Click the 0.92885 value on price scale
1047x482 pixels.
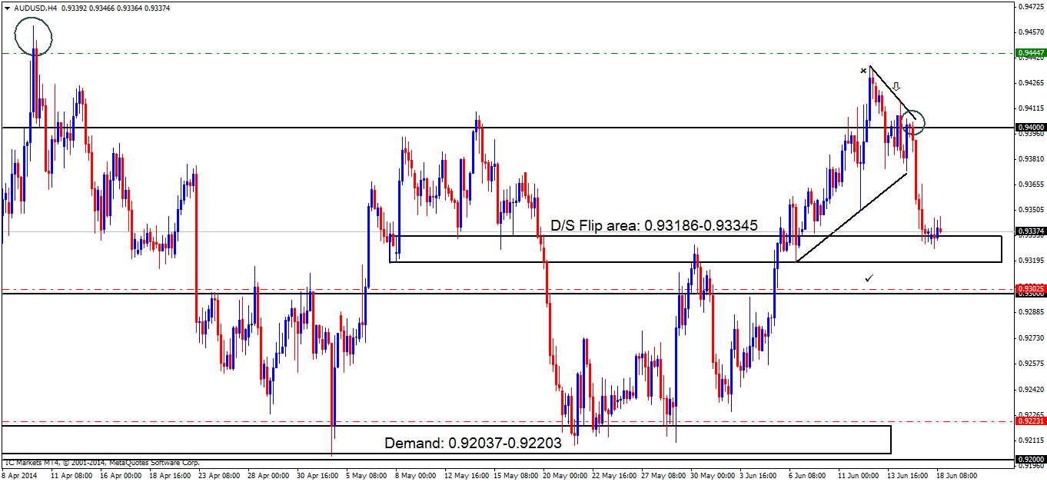(1031, 312)
